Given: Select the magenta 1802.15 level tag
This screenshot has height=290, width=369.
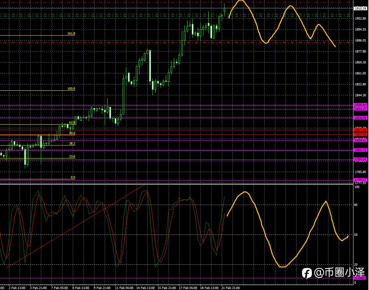Looking at the screenshot, I should click(x=360, y=150).
